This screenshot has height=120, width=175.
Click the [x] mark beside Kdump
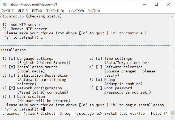[99, 80]
